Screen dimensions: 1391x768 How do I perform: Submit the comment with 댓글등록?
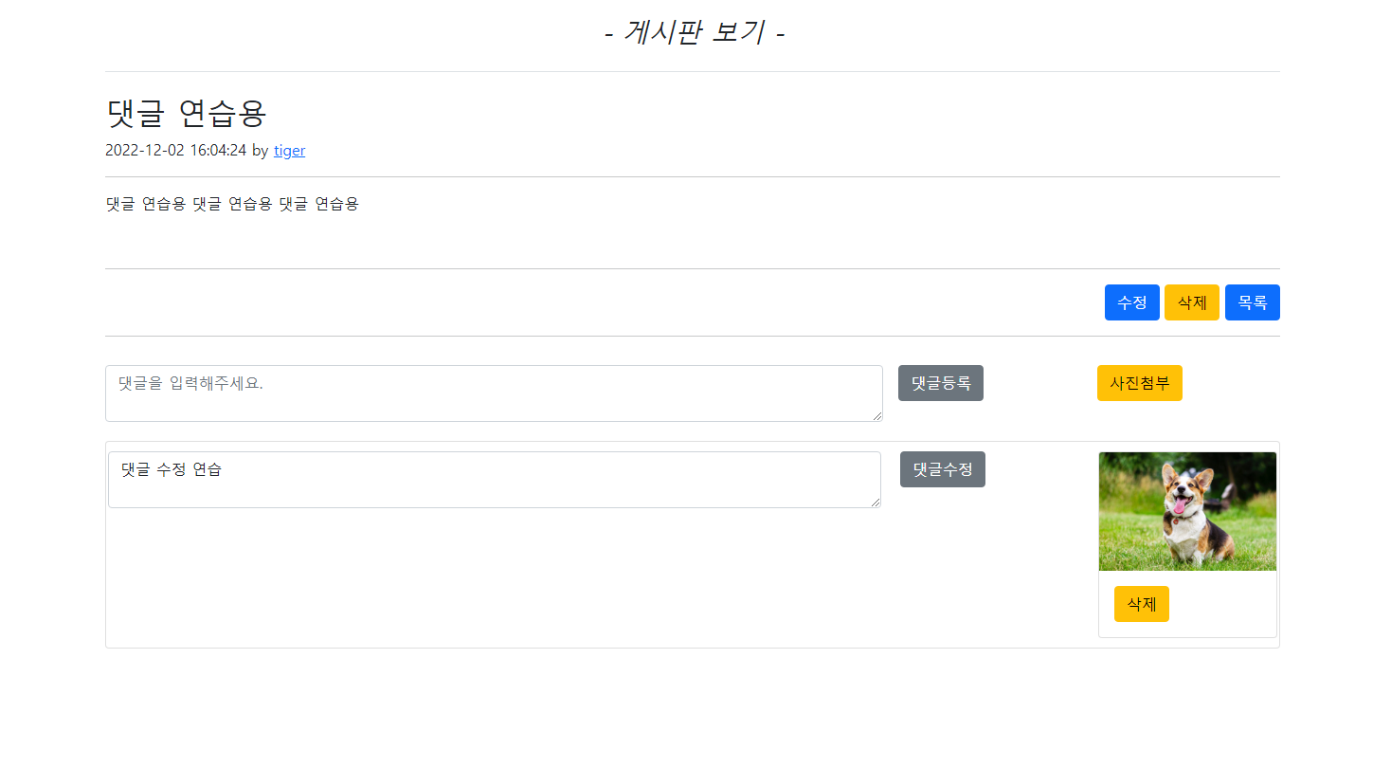[941, 383]
